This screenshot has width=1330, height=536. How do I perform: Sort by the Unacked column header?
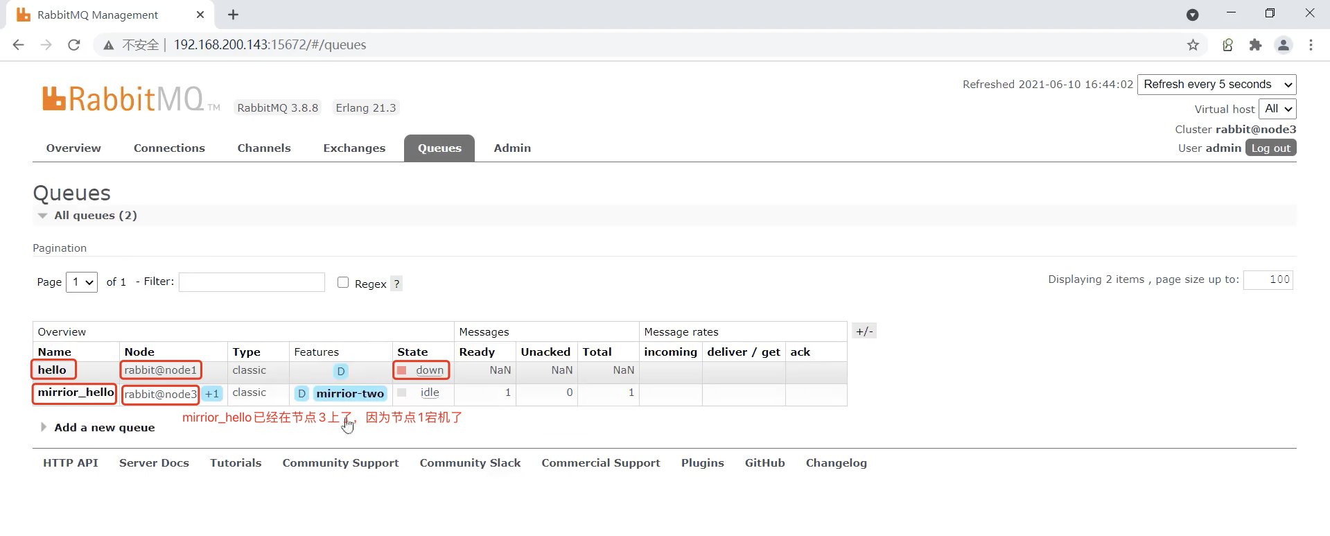(545, 352)
